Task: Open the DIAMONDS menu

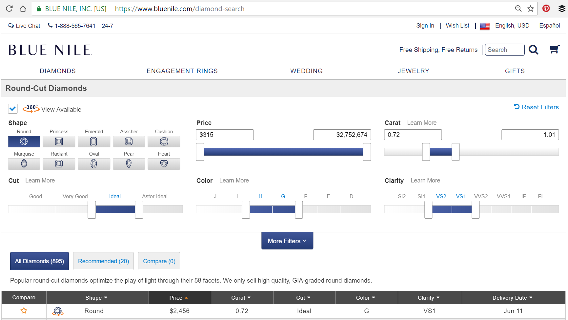Action: pyautogui.click(x=58, y=71)
